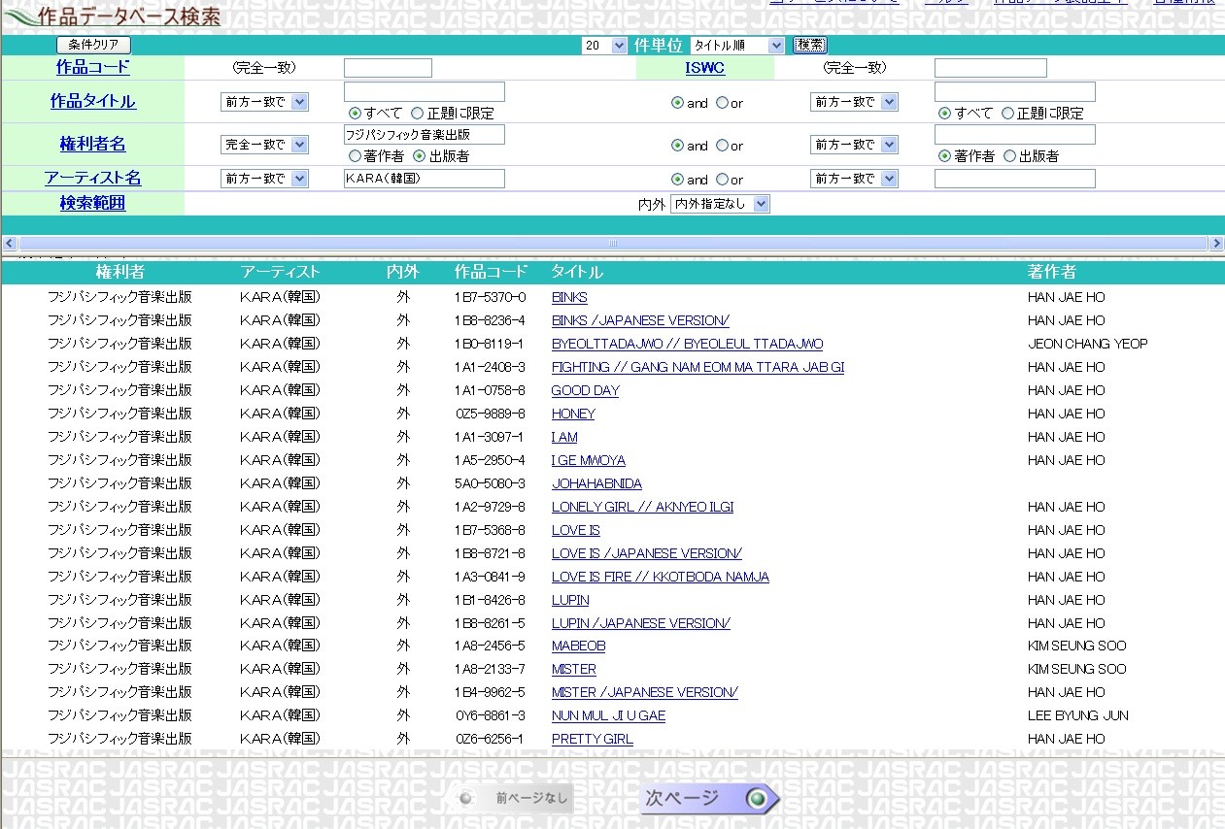Open the 検索範囲 help link
The image size is (1225, 829).
pyautogui.click(x=92, y=204)
